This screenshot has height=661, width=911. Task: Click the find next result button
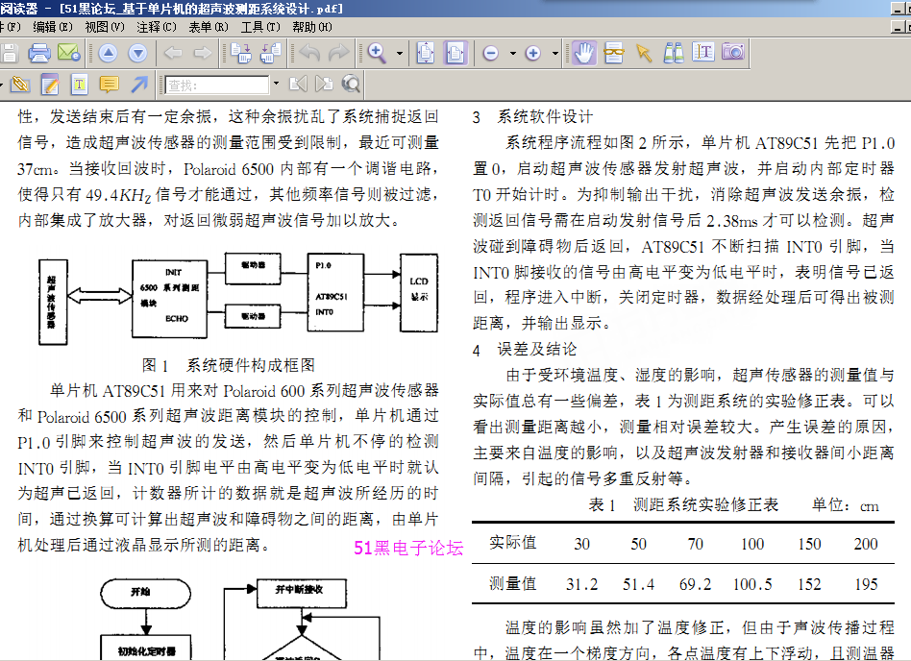click(x=324, y=85)
